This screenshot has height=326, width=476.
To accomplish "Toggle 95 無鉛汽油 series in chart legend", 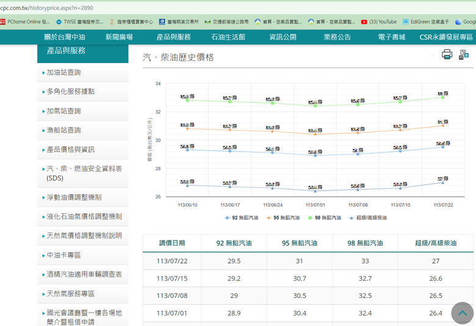I will coord(283,218).
